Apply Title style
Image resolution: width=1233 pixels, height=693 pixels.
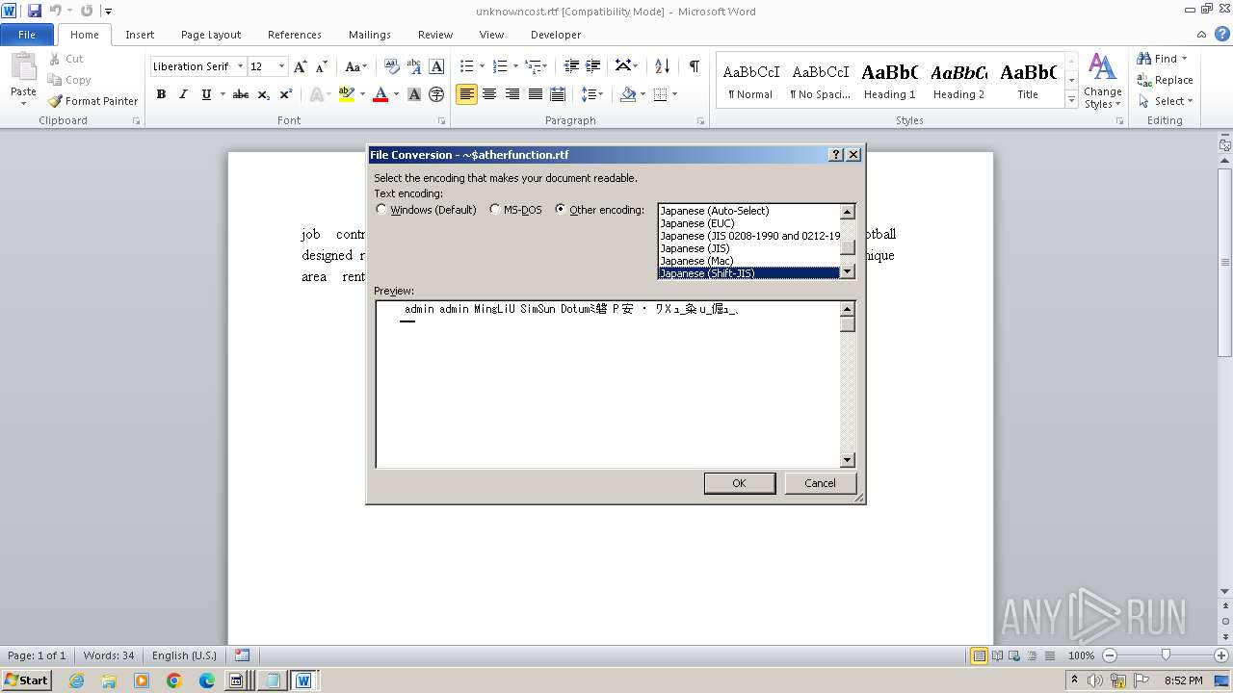1028,81
